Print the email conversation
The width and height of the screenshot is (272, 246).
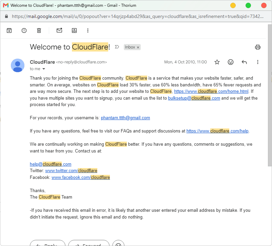coord(258,47)
